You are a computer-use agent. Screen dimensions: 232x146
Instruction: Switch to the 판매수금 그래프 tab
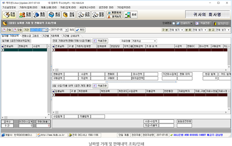point(30,36)
